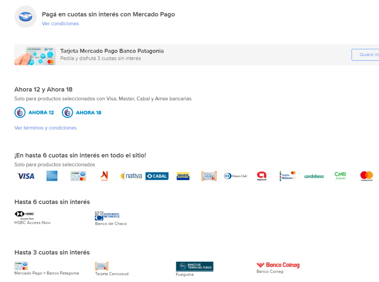Click the Banco Patagonia card banner image

coord(35,55)
